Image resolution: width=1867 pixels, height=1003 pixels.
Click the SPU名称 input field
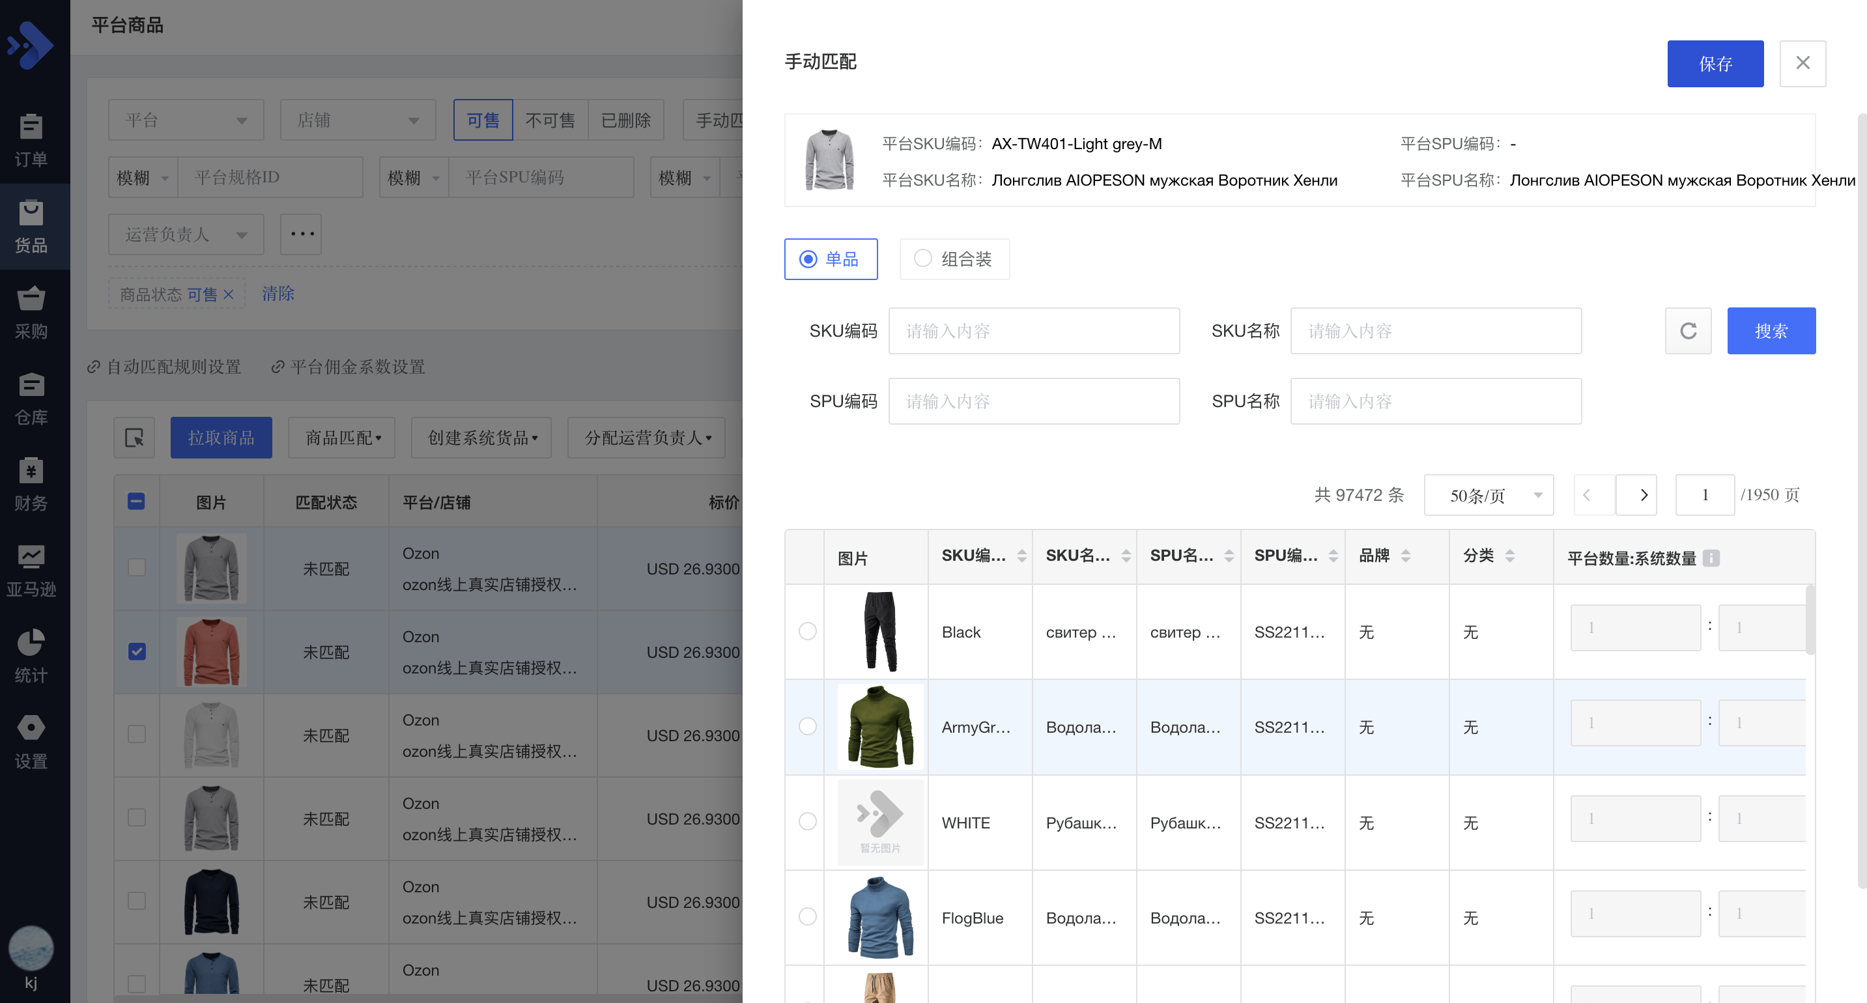[x=1436, y=401]
